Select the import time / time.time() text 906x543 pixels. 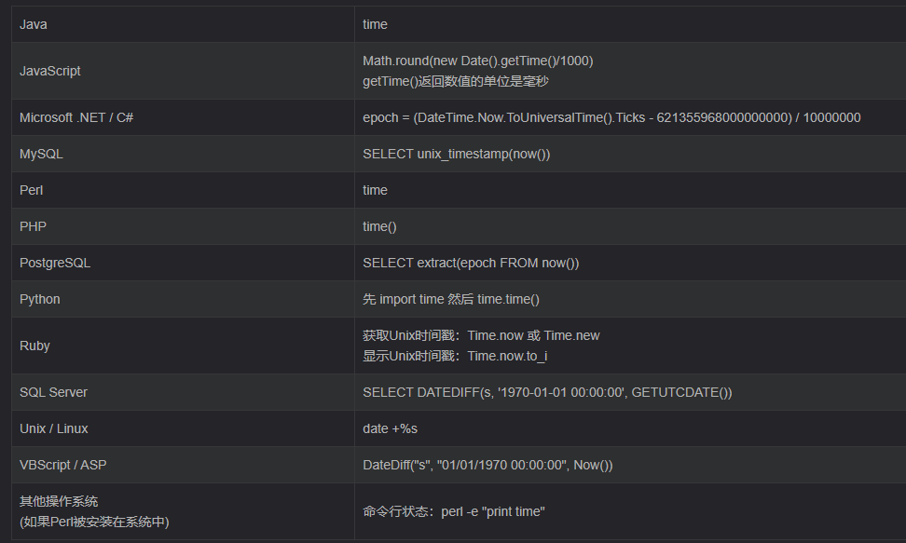click(451, 299)
